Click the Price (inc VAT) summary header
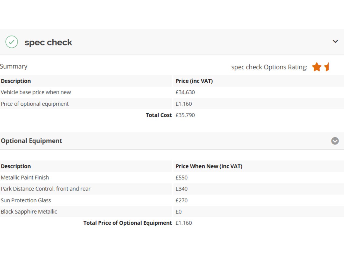Image resolution: width=344 pixels, height=258 pixels. pyautogui.click(x=194, y=81)
